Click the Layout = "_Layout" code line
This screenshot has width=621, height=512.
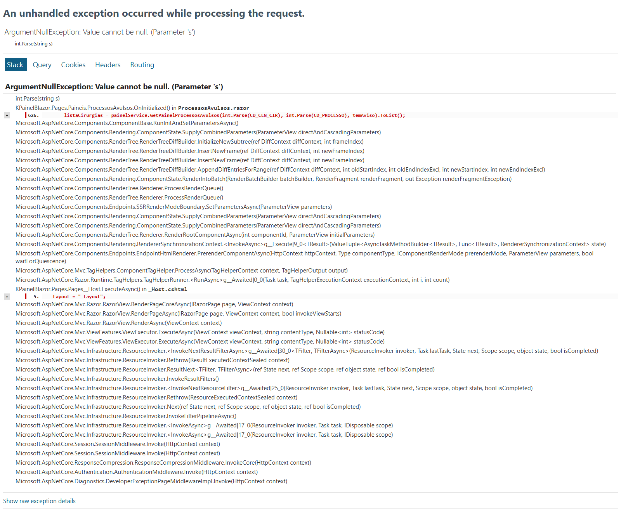click(x=79, y=297)
